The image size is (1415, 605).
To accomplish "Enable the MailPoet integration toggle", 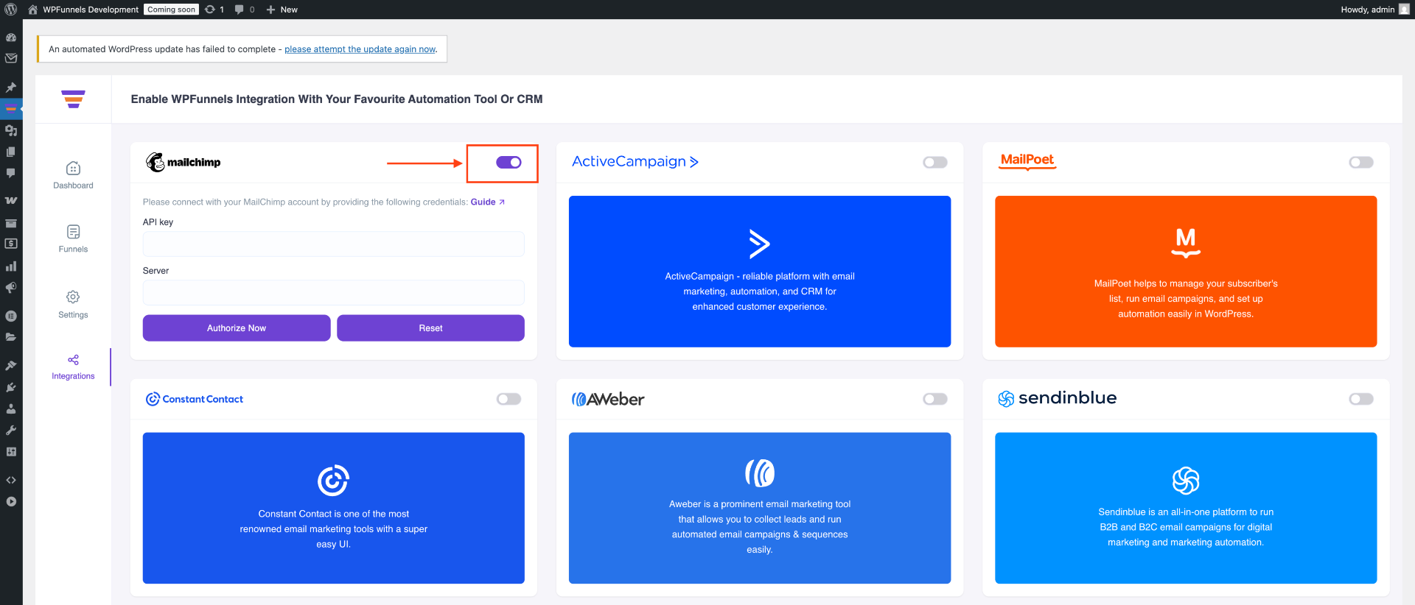I will click(x=1361, y=163).
